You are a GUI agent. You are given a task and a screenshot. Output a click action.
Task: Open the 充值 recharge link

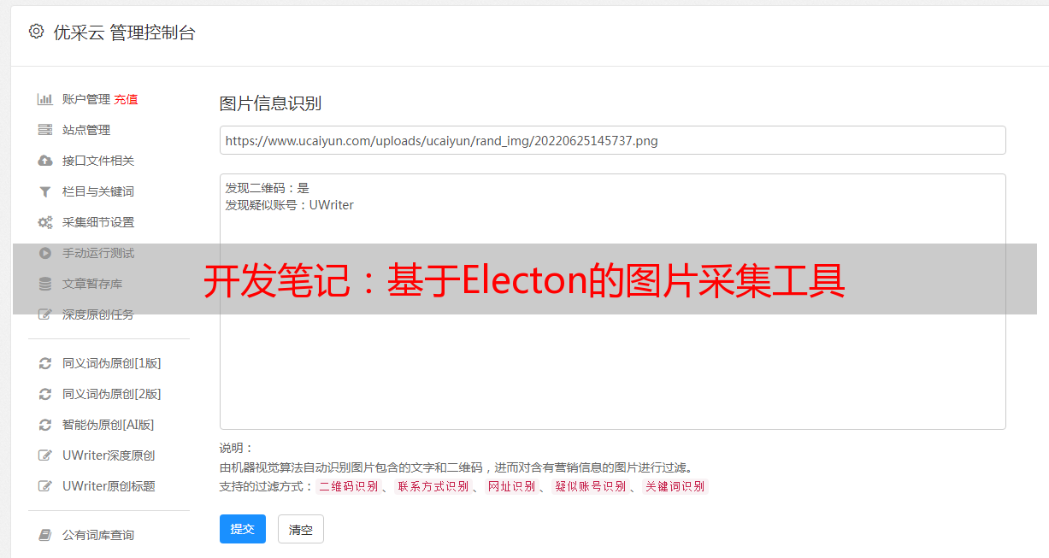[x=126, y=99]
